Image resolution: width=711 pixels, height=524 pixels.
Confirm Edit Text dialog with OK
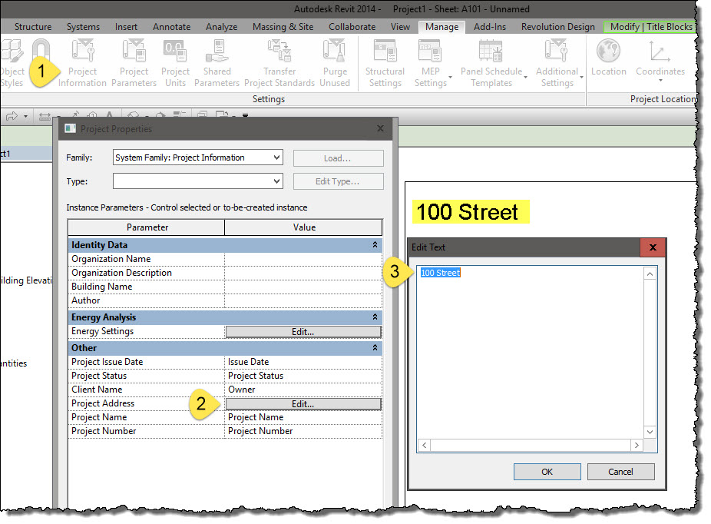(x=547, y=472)
